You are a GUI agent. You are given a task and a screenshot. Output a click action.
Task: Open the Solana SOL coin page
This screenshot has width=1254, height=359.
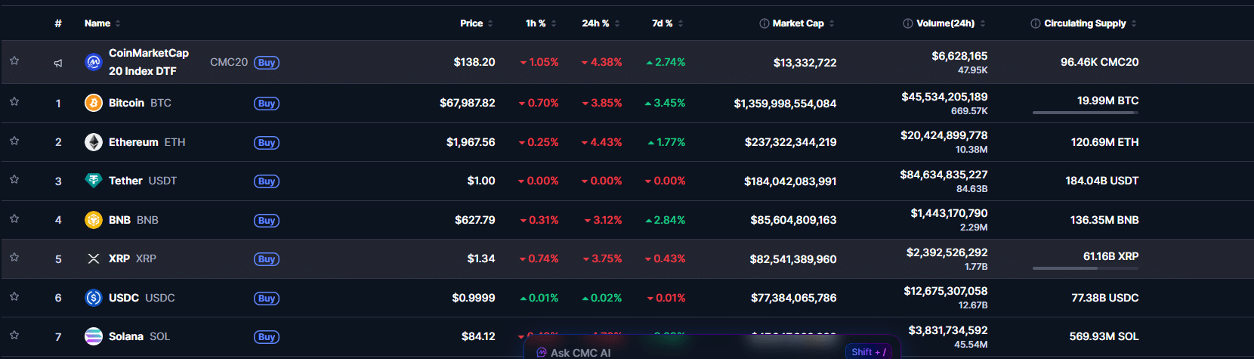pyautogui.click(x=139, y=336)
